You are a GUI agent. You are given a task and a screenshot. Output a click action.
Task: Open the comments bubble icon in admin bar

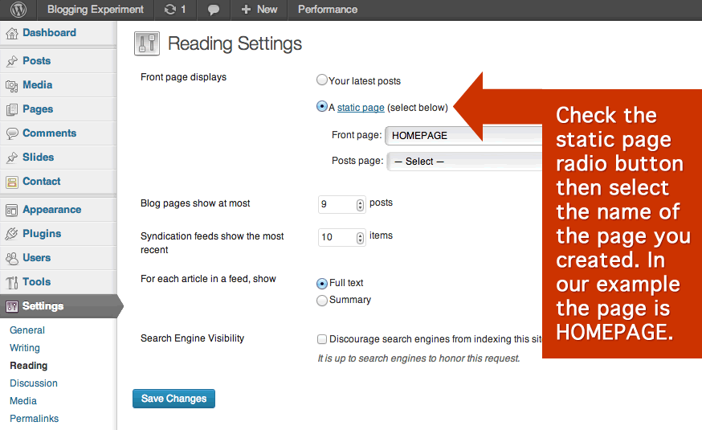click(214, 10)
